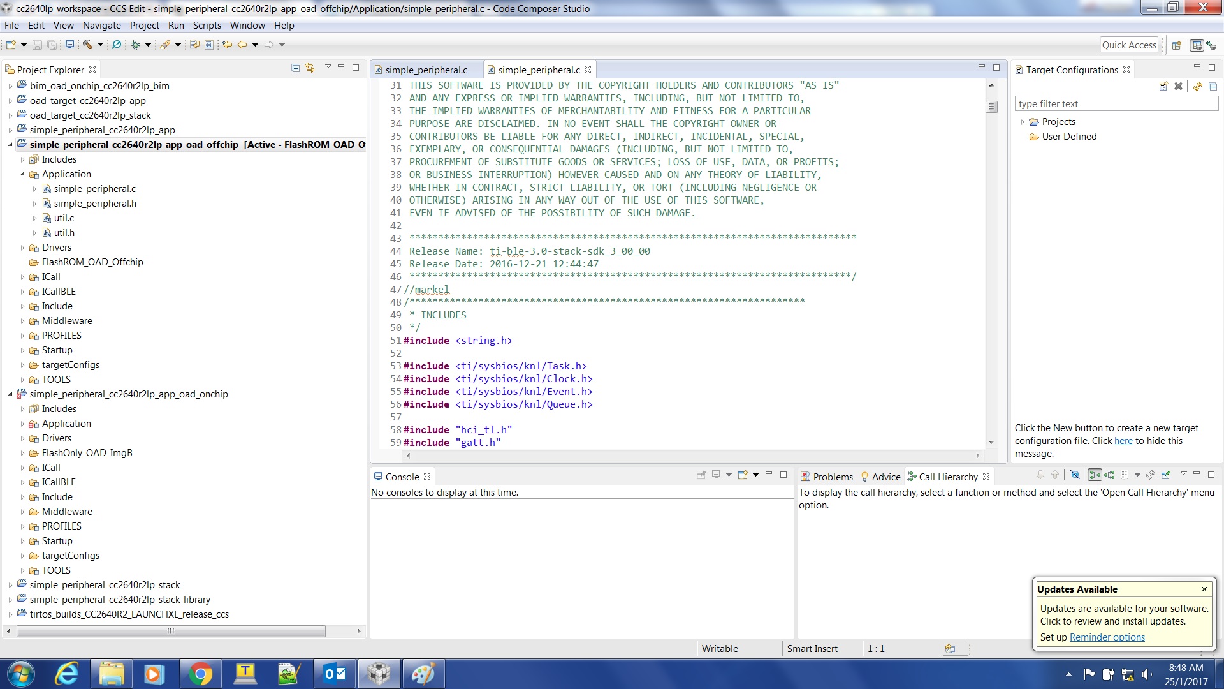The image size is (1224, 689).
Task: Create a new target configuration file icon
Action: 1163,86
